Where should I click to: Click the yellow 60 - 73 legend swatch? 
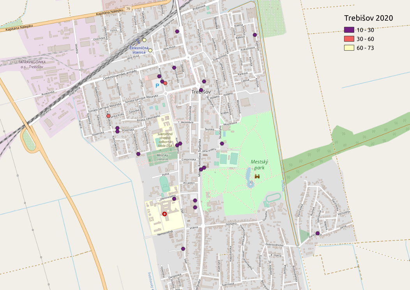click(x=349, y=48)
